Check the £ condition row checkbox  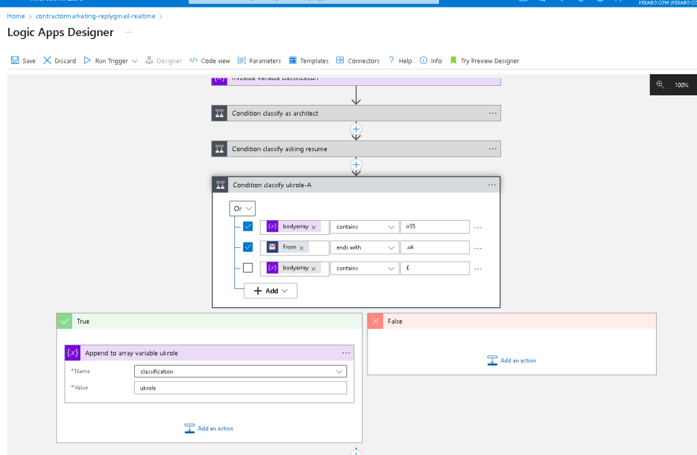(248, 268)
